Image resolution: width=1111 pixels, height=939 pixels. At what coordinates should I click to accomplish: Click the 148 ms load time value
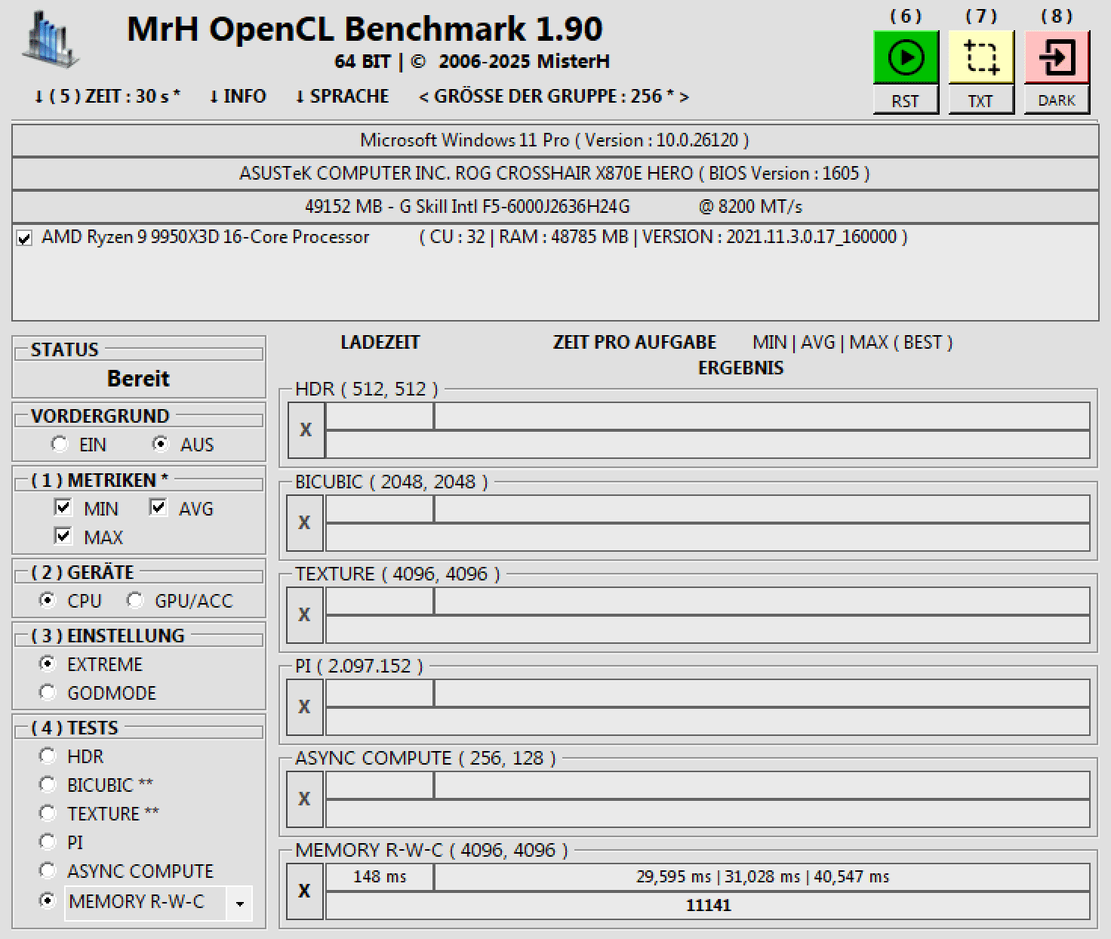pos(380,877)
